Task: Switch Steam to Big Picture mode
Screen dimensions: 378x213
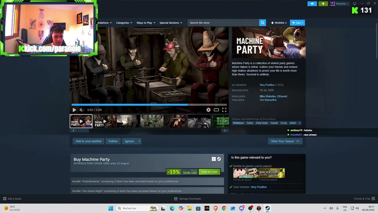Action: coord(355,4)
